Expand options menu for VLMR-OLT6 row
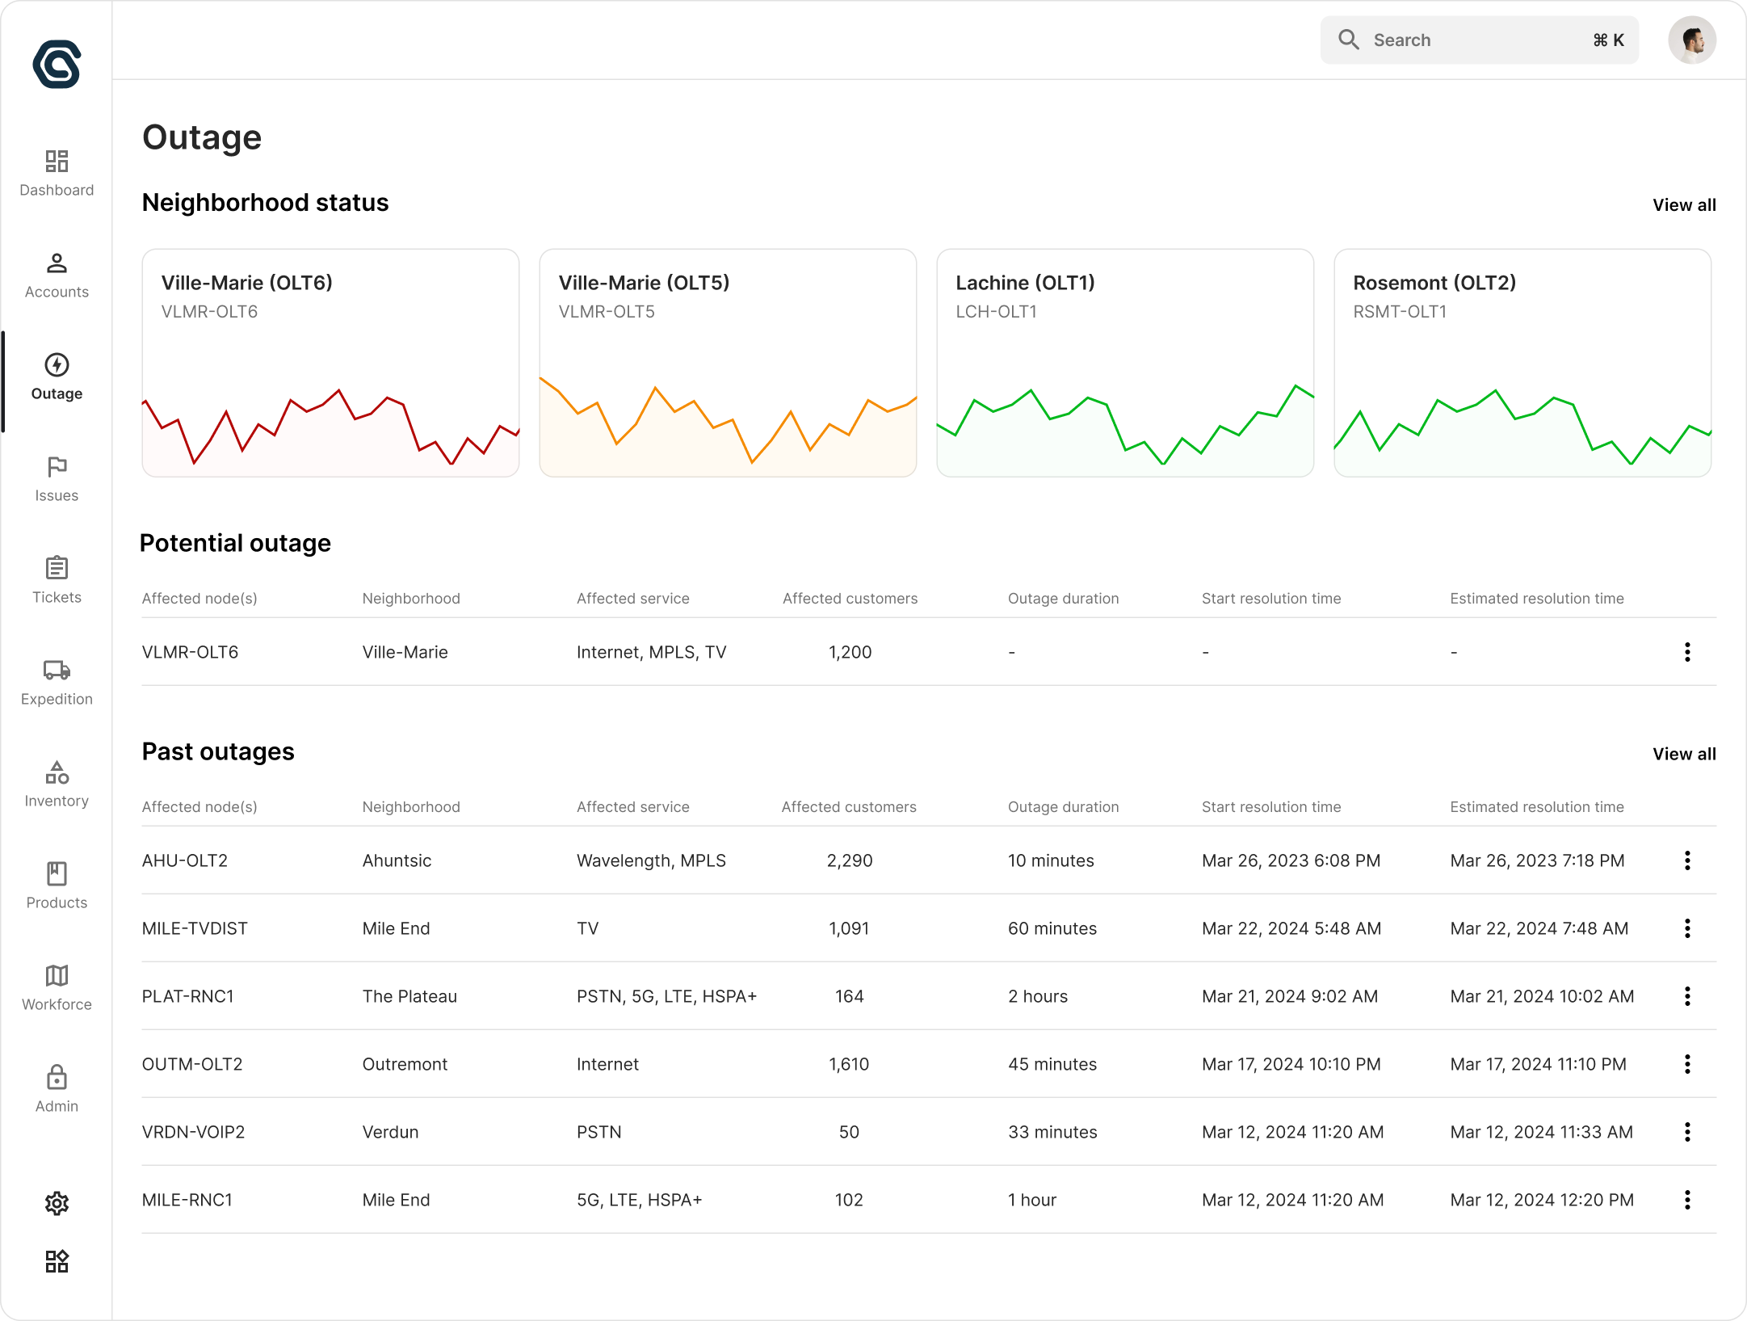The width and height of the screenshot is (1747, 1321). coord(1687,652)
